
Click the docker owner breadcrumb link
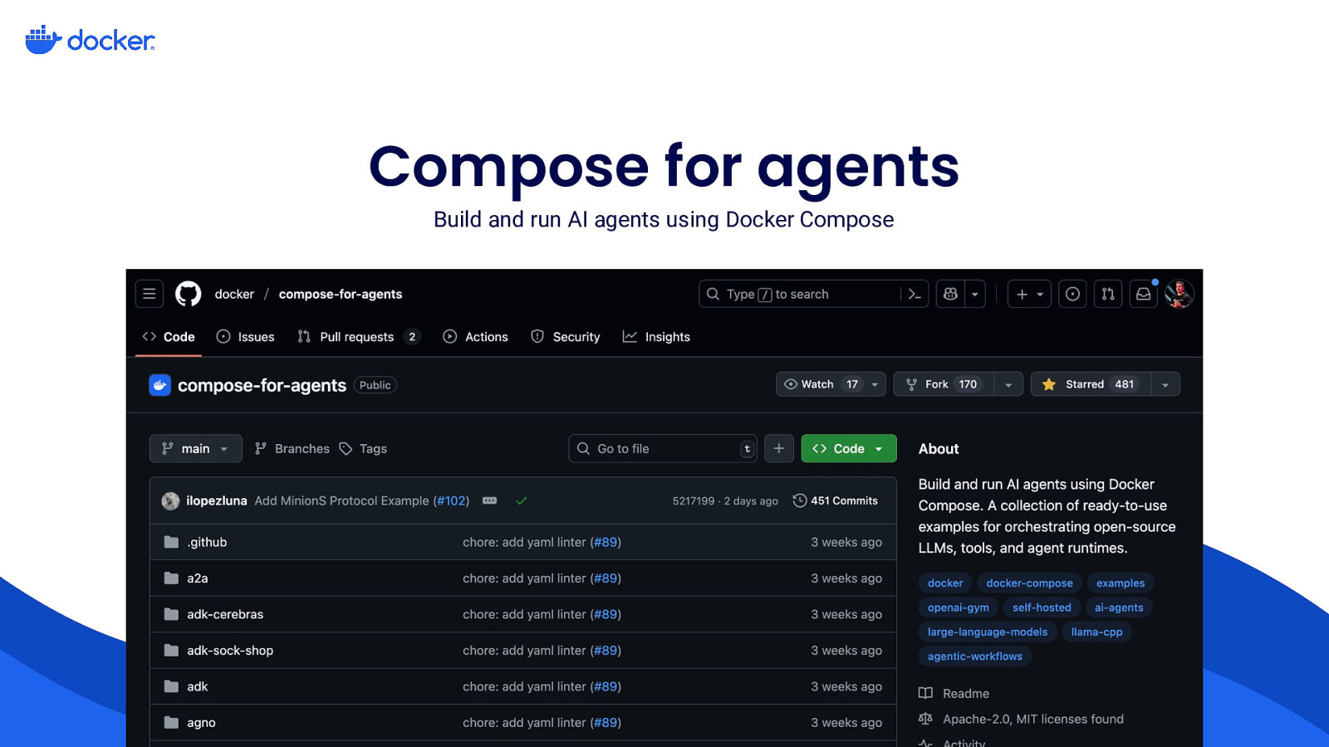[x=234, y=294]
